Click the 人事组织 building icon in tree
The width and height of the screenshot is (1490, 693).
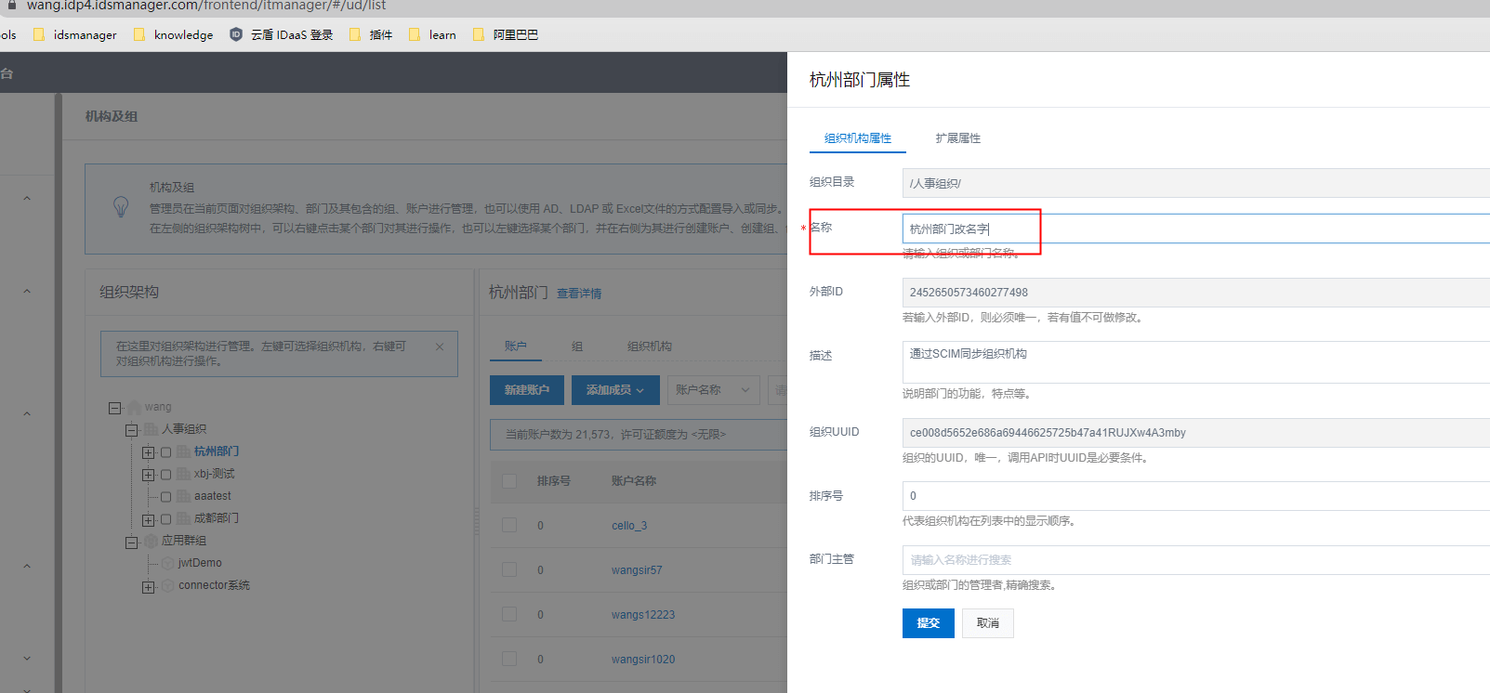click(x=151, y=429)
